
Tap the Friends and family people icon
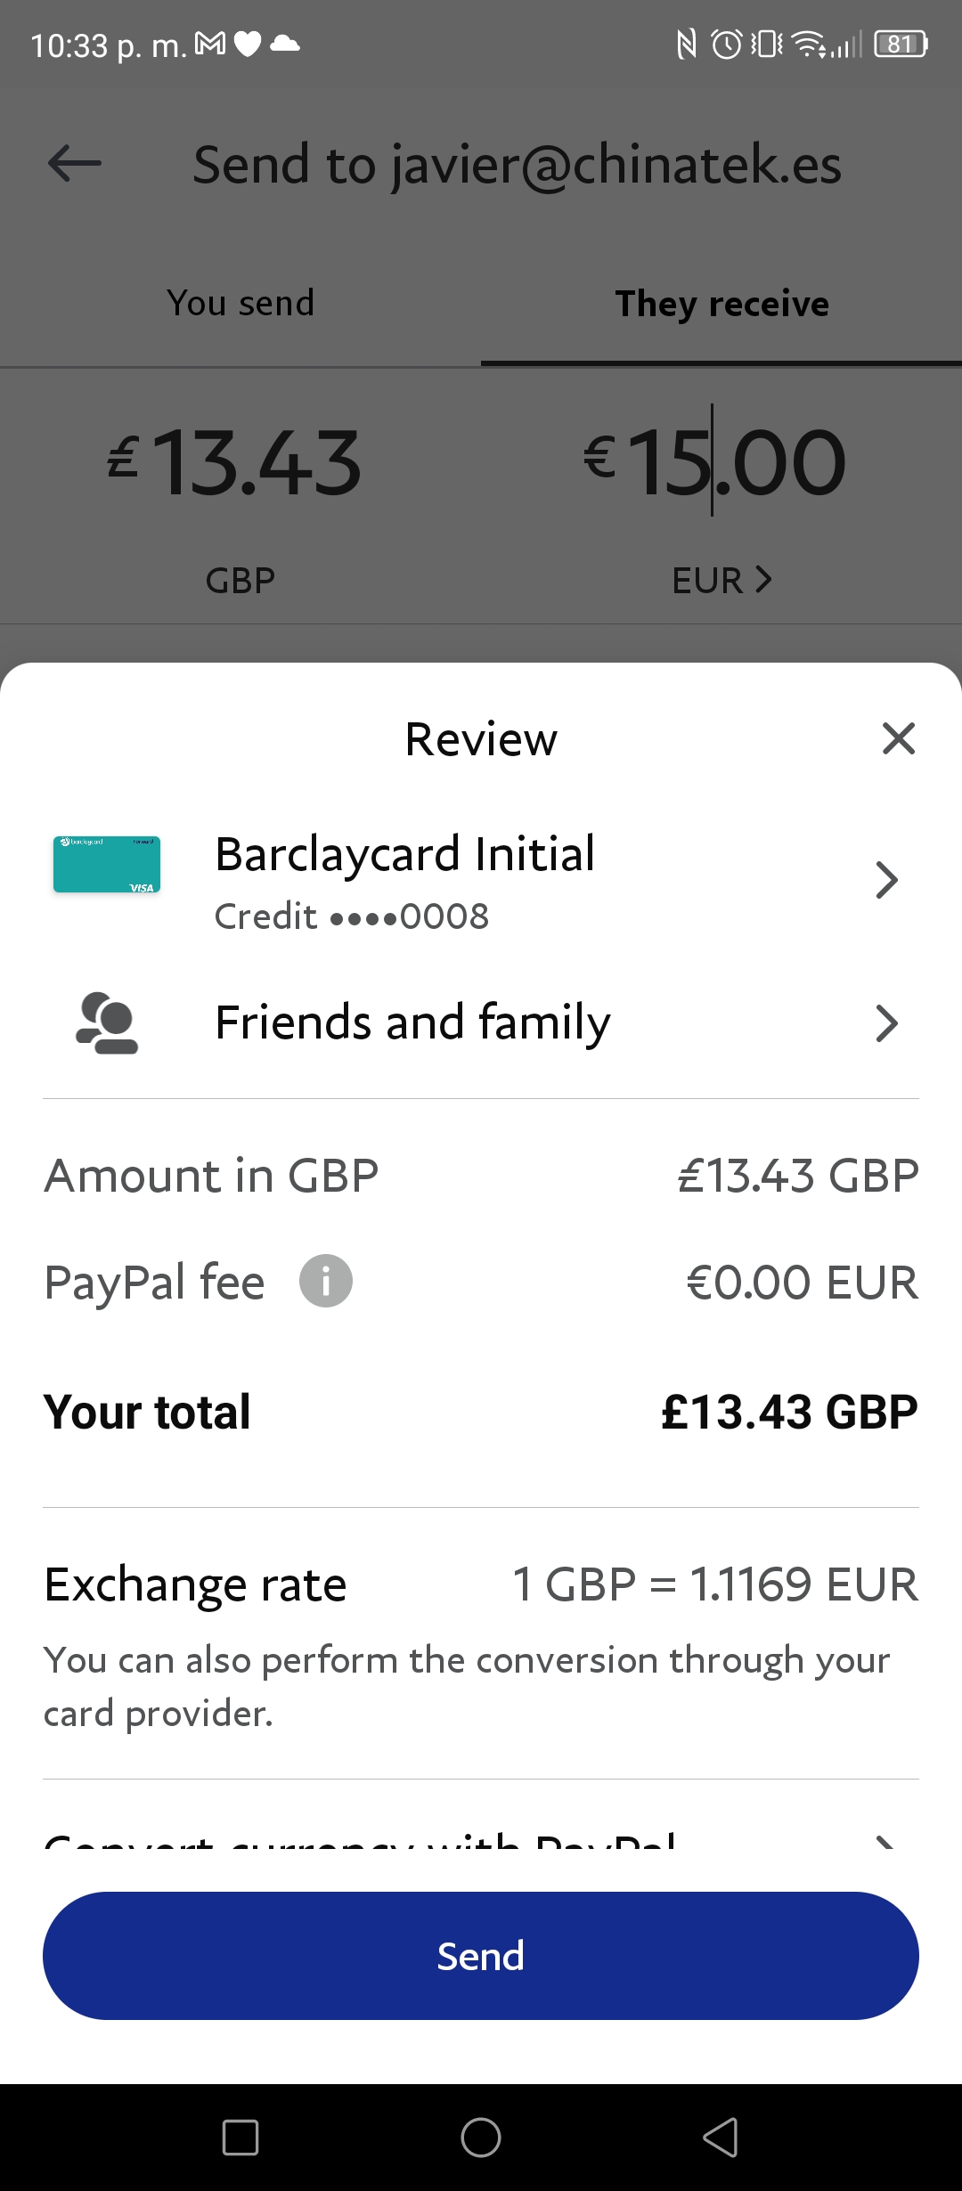107,1023
